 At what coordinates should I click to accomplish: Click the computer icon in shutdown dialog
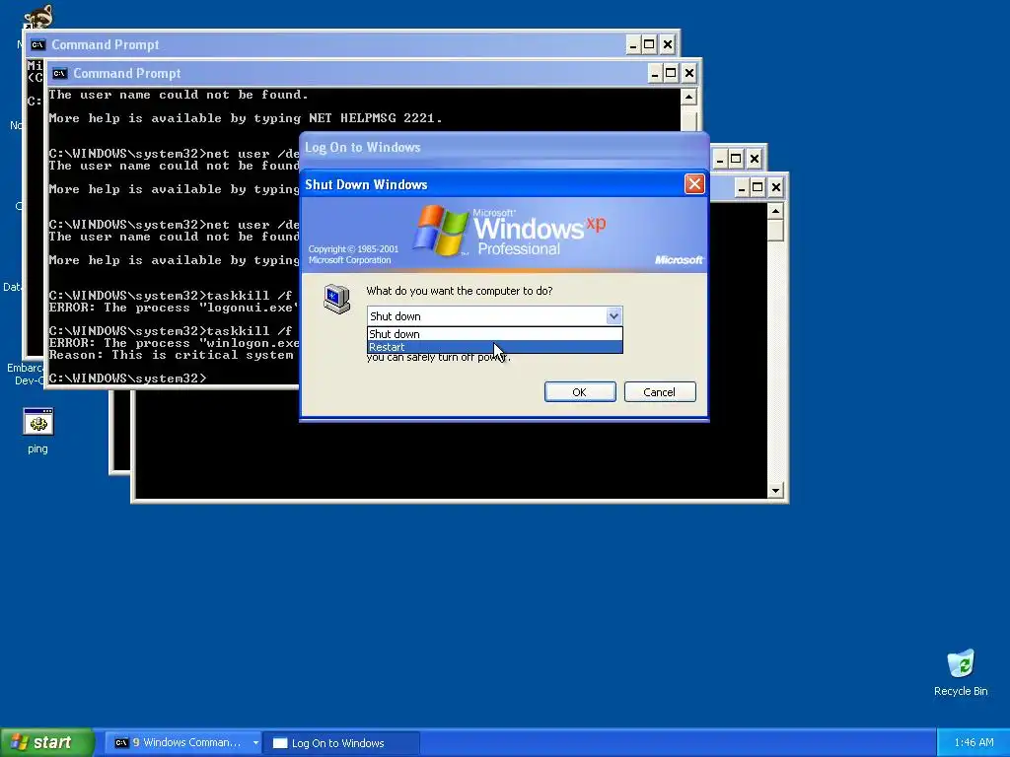[x=337, y=299]
